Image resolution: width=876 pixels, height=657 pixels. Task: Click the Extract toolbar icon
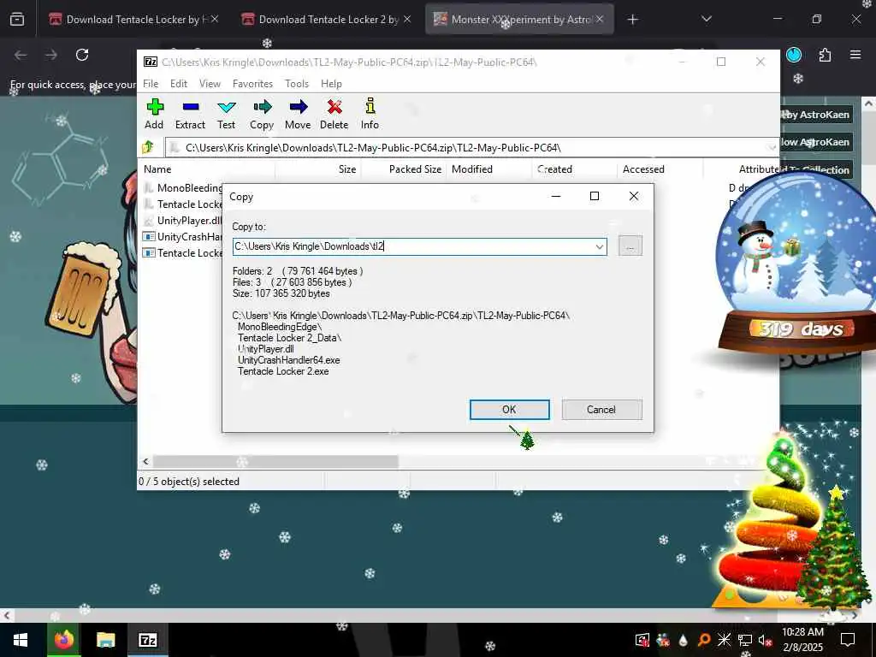[190, 114]
